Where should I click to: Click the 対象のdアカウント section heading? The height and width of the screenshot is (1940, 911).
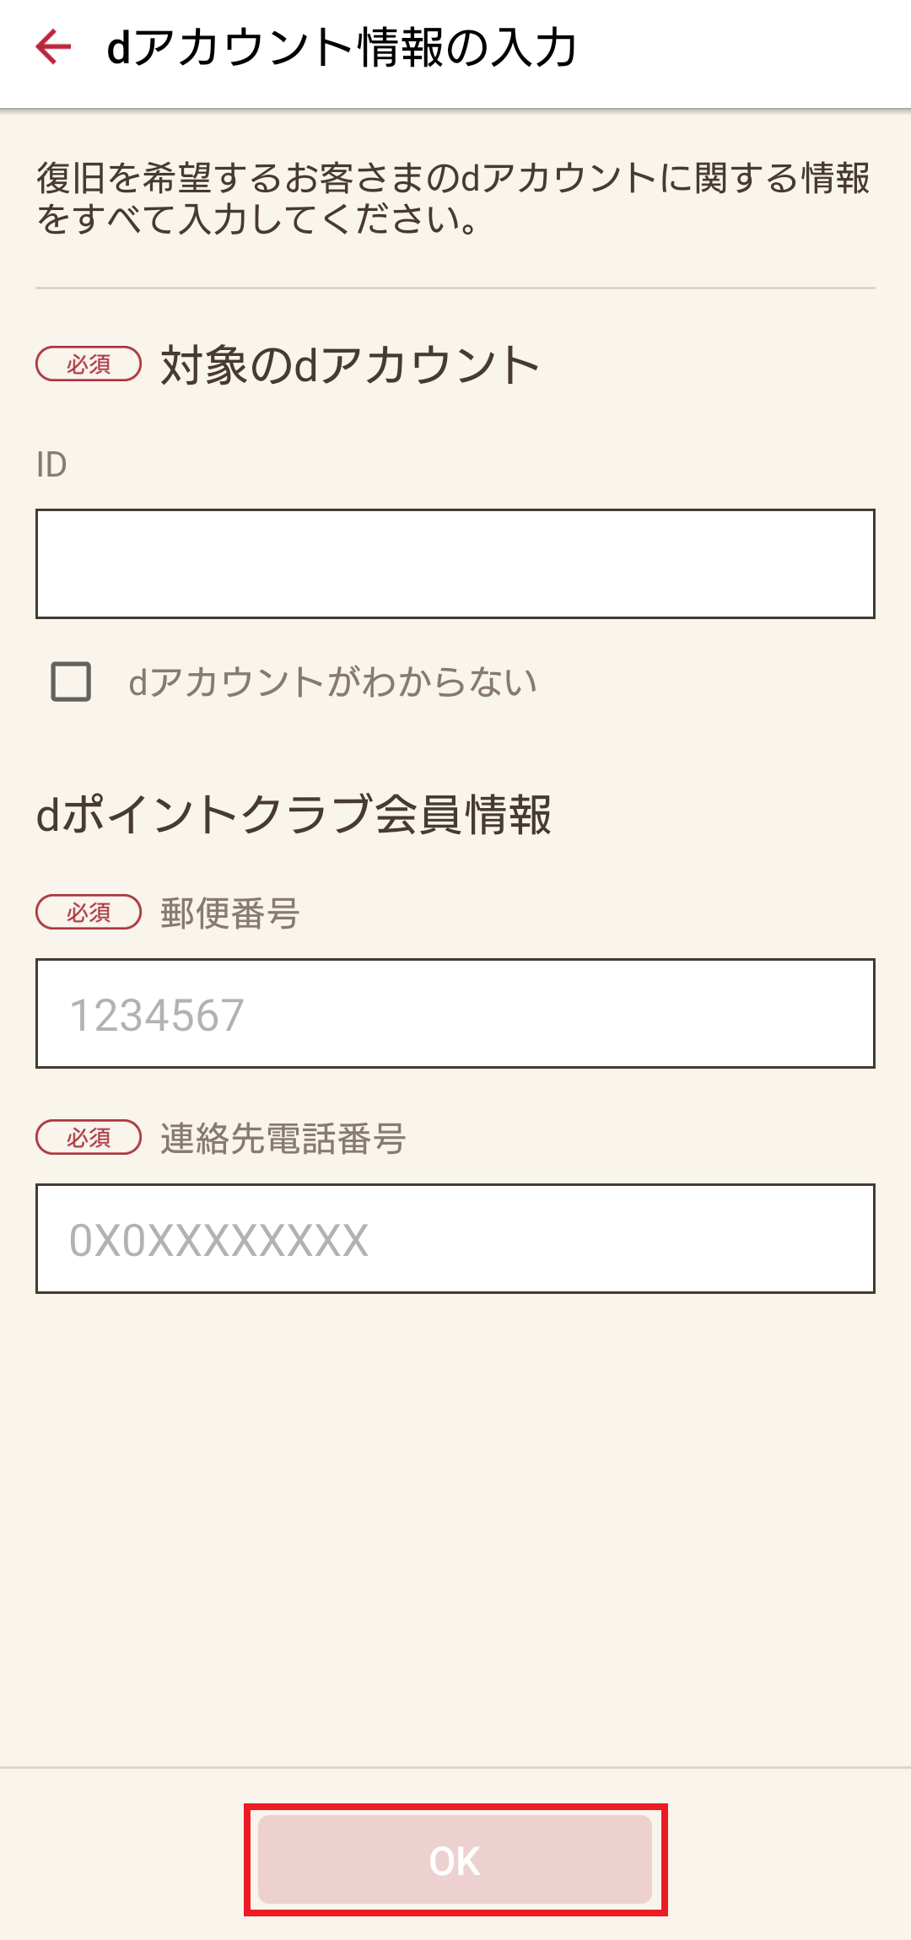pos(350,365)
